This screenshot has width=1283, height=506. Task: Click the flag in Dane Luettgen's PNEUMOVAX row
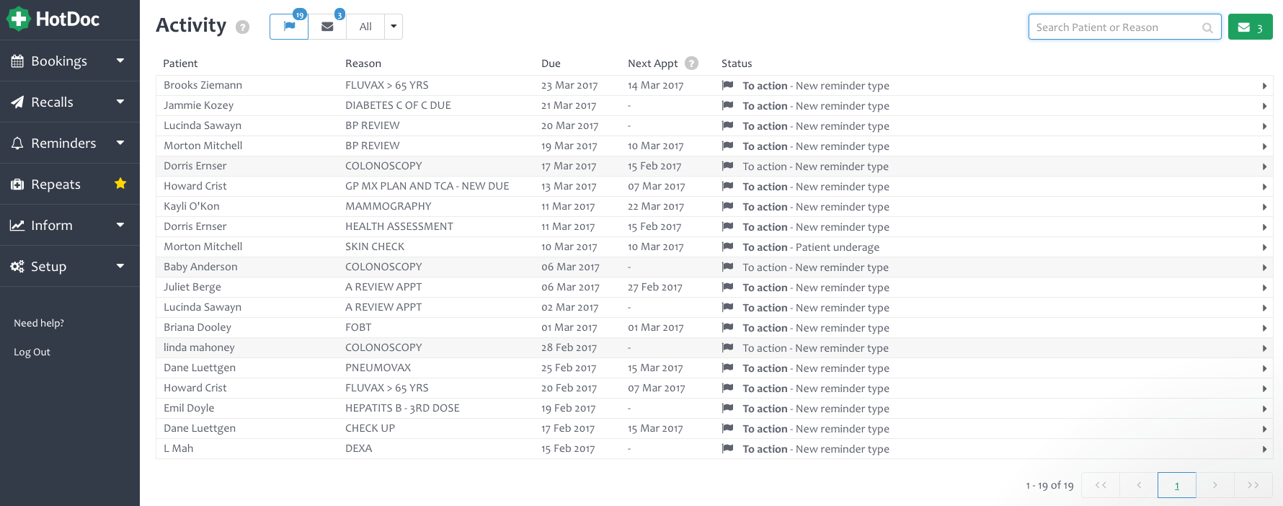tap(728, 368)
